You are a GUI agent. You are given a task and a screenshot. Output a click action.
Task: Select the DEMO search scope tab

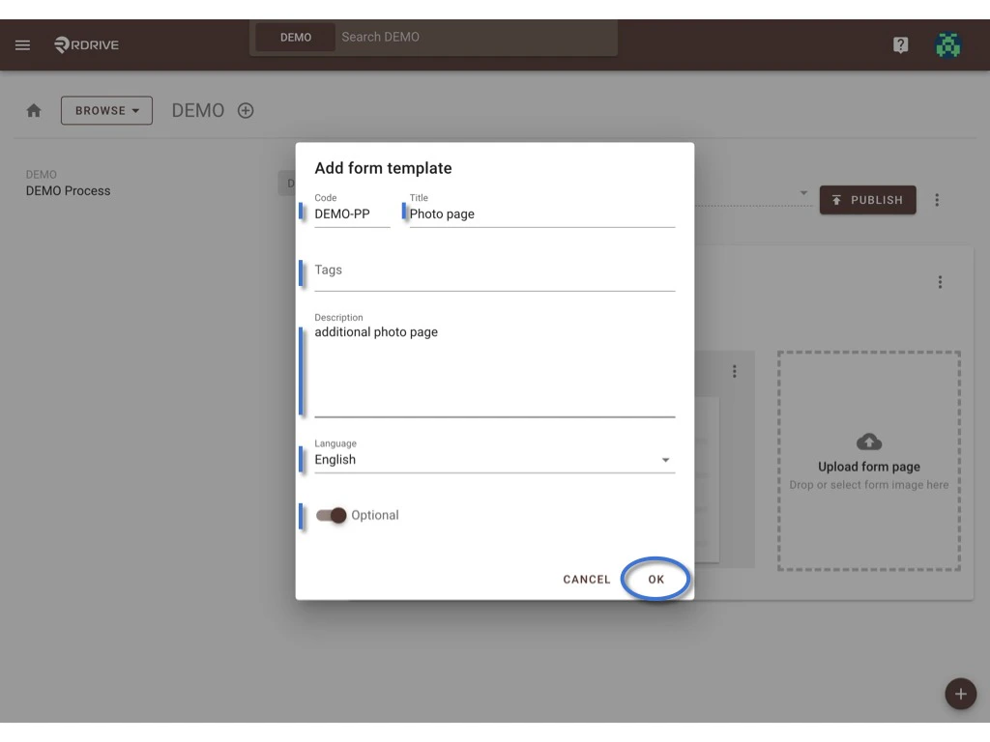click(x=294, y=37)
